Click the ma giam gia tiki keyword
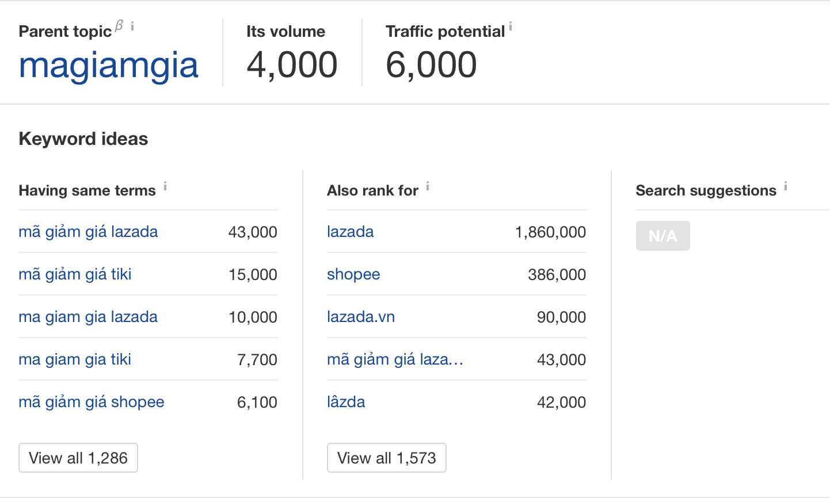This screenshot has height=498, width=830. point(75,359)
